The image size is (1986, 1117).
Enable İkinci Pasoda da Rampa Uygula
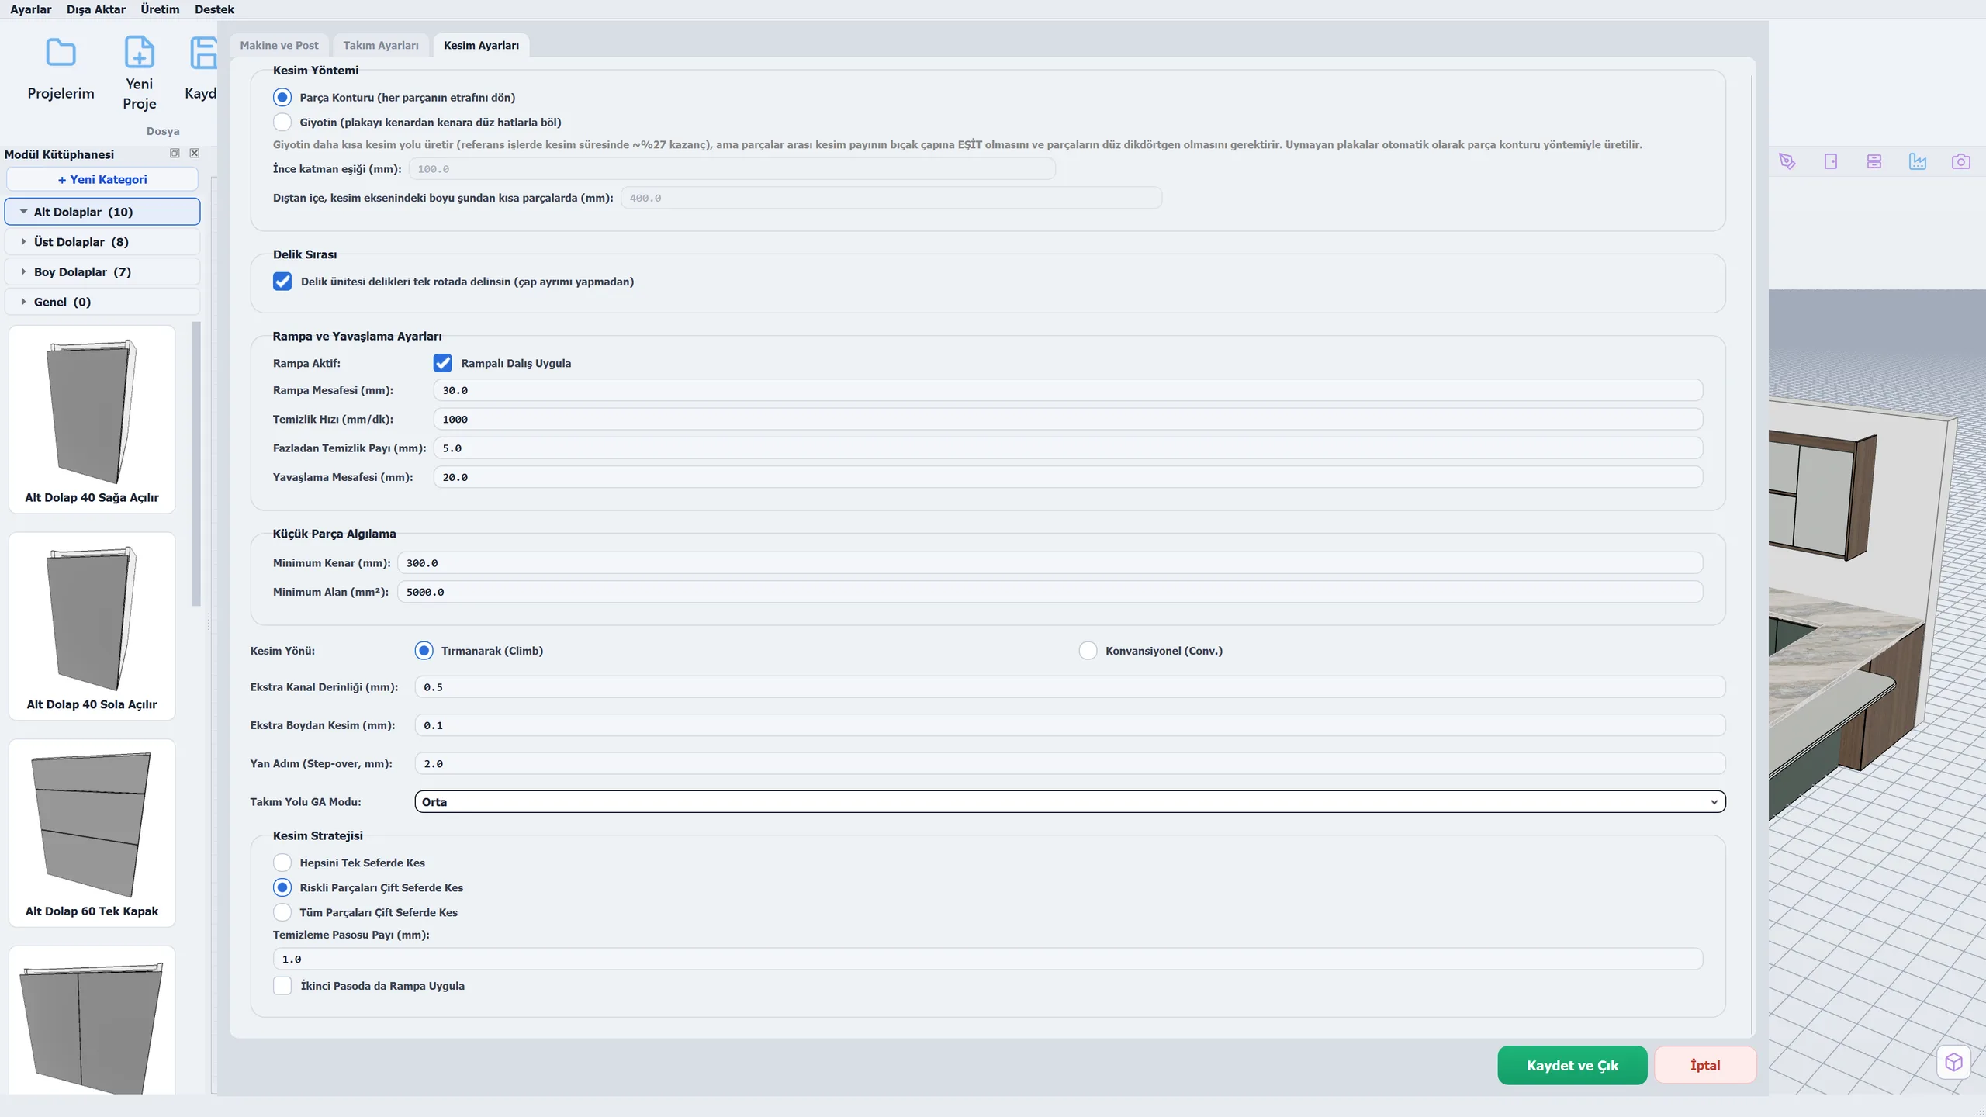(x=282, y=986)
